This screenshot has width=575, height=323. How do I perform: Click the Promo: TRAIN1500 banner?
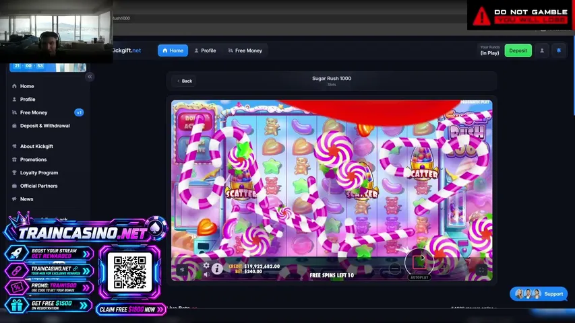click(x=49, y=287)
